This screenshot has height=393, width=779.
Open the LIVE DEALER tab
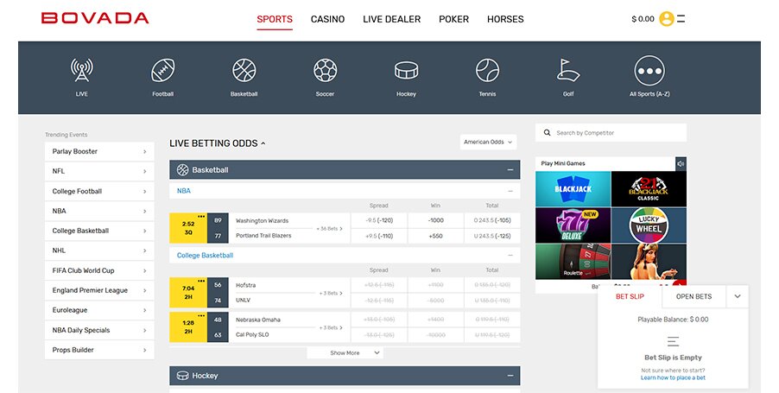391,19
